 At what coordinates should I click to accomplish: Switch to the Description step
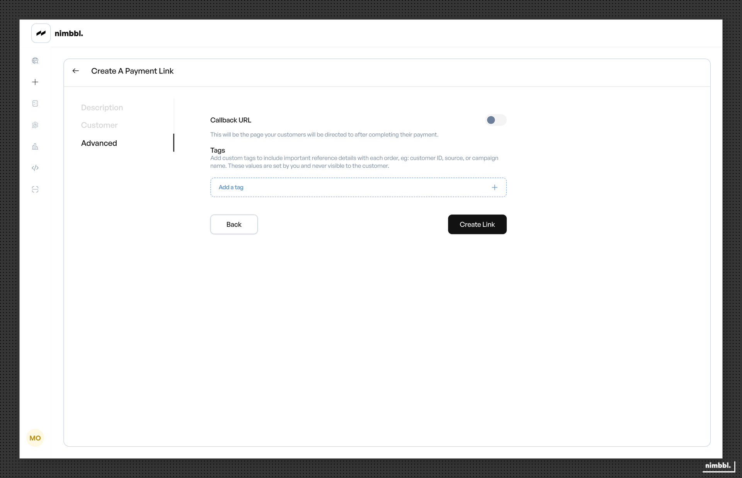(x=102, y=107)
